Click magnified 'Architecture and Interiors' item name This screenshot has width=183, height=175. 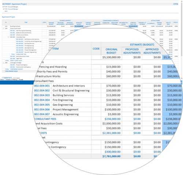click(69, 86)
